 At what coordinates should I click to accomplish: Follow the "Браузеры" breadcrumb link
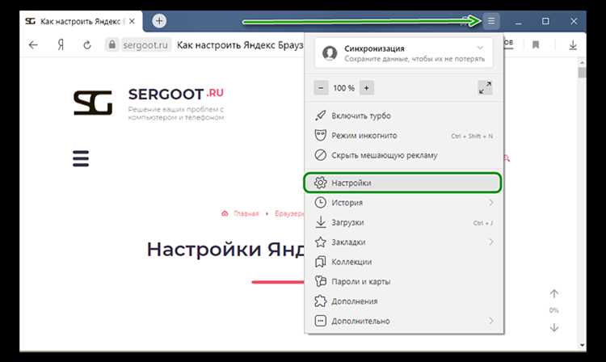[x=289, y=213]
